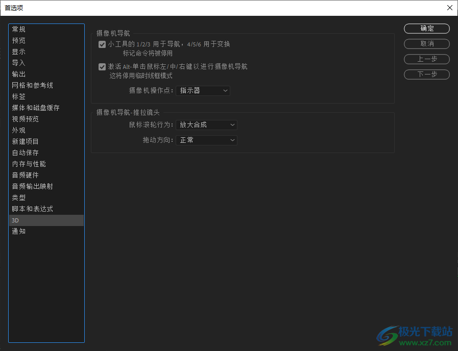Viewport: 458px width, 351px height.
Task: Switch to 常规 preferences section
Action: [18, 29]
